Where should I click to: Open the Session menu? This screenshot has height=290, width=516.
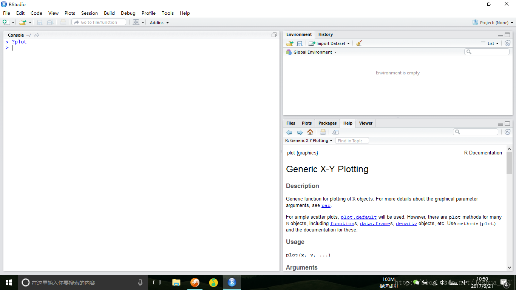pyautogui.click(x=90, y=13)
